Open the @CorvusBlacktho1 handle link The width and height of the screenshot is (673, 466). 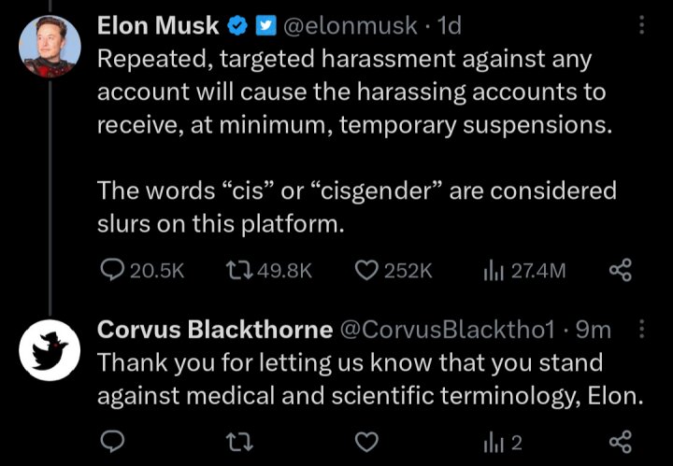tap(447, 330)
